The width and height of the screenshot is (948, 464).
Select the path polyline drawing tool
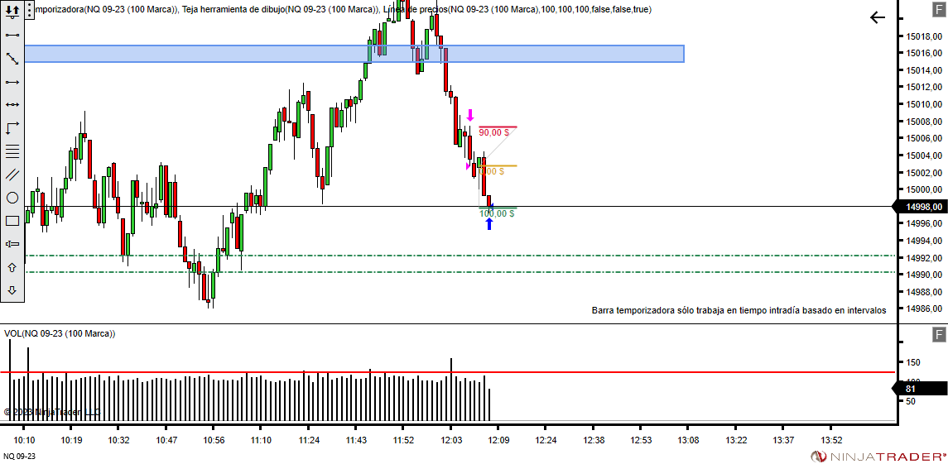point(12,128)
